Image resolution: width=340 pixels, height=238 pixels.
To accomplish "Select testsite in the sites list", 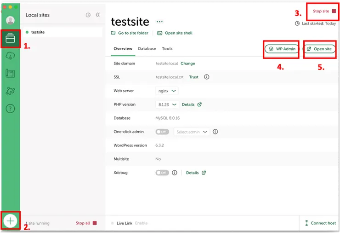I will [62, 32].
